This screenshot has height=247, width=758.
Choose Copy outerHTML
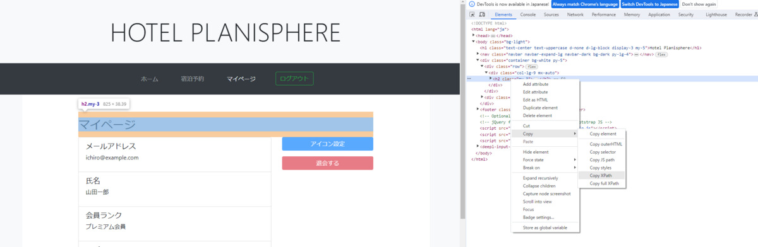coord(602,144)
